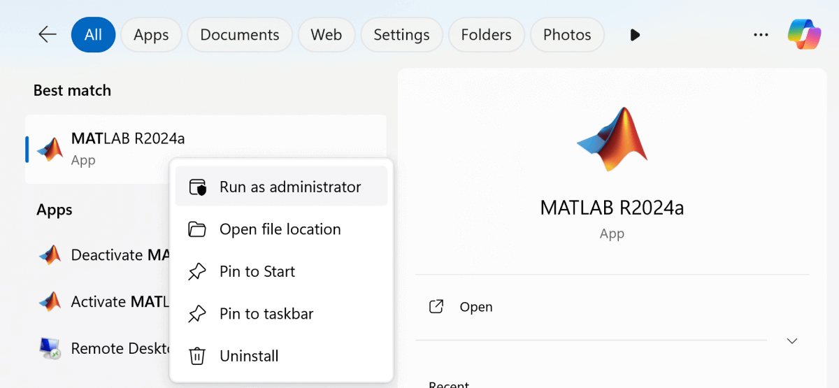Go back with the left arrow
The height and width of the screenshot is (388, 839).
coord(48,34)
